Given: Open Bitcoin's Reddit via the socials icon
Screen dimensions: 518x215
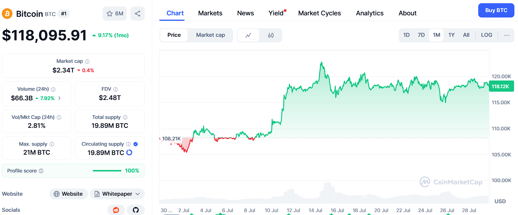Looking at the screenshot, I should [x=116, y=210].
